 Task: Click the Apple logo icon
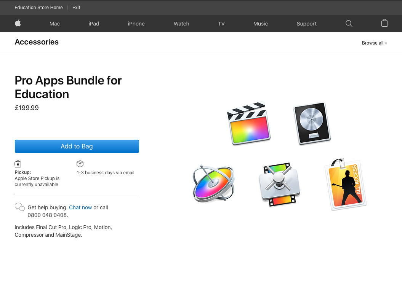click(18, 23)
